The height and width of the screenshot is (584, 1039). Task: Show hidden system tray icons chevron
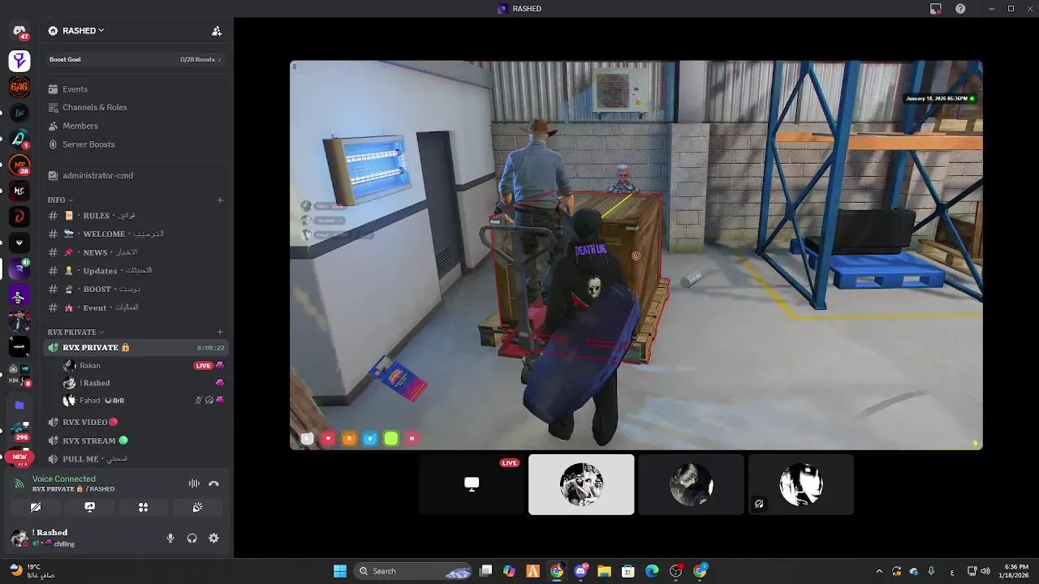[879, 571]
